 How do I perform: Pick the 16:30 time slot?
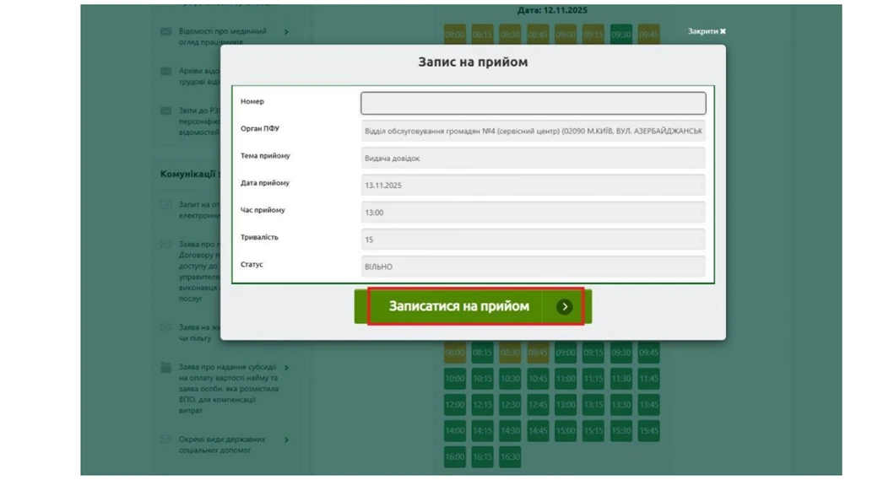click(509, 456)
